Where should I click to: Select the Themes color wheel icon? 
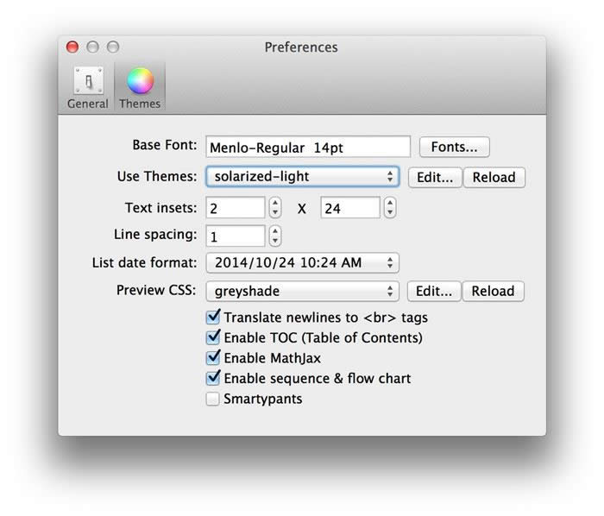click(x=140, y=87)
